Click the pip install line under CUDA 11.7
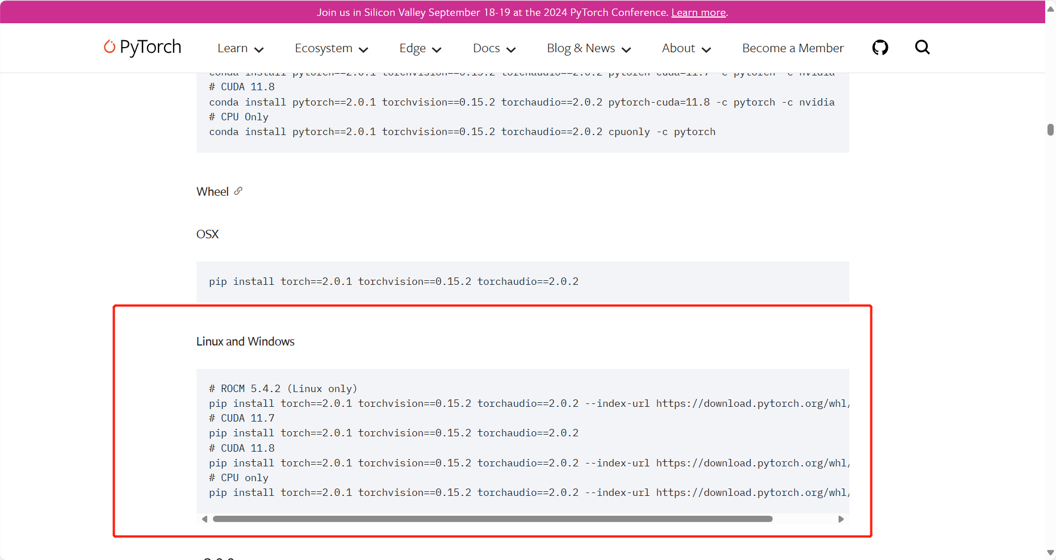 click(394, 433)
